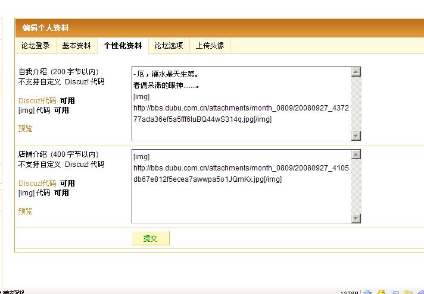Switch to the 基本资料 tab
424x294 pixels.
pos(76,46)
